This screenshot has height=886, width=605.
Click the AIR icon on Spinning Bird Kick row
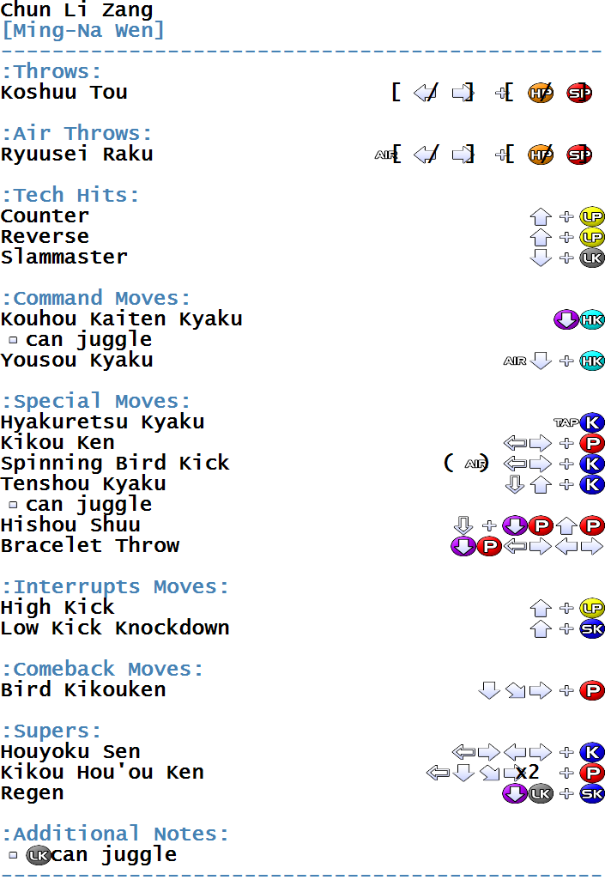tap(475, 464)
